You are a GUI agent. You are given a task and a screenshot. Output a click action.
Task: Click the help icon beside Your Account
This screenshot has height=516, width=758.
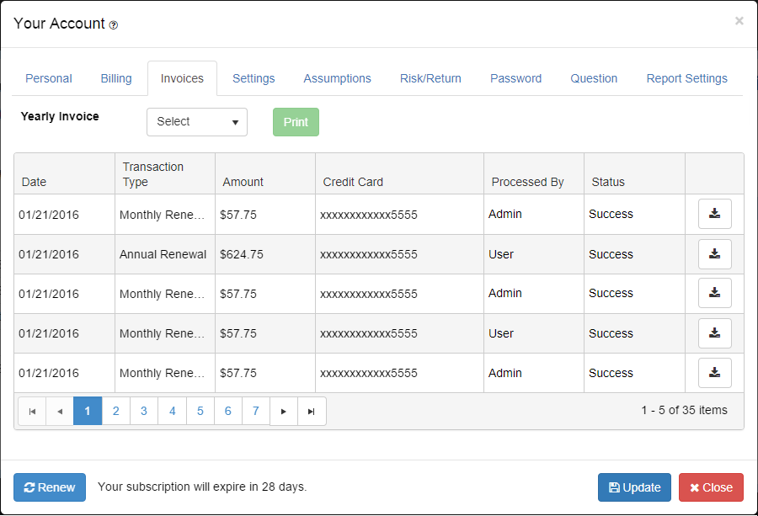[x=114, y=25]
